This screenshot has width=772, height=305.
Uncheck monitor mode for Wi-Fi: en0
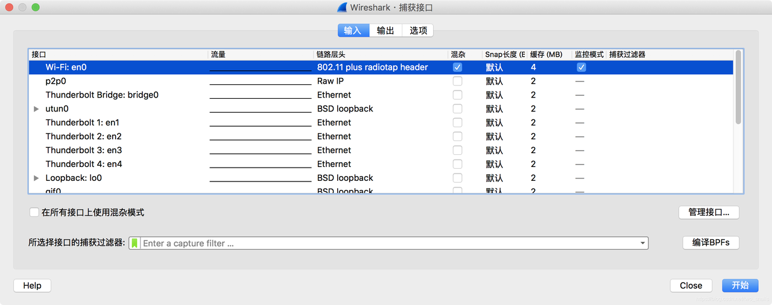[x=581, y=68]
